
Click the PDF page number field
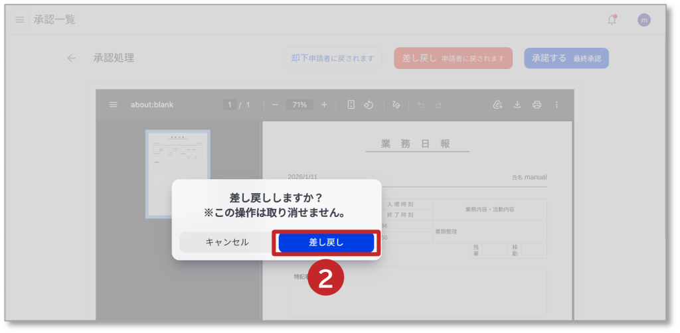[x=230, y=105]
